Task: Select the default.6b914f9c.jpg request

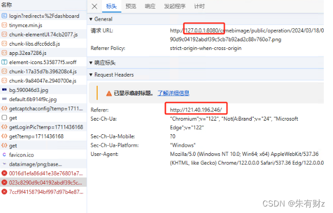Action: point(43,99)
